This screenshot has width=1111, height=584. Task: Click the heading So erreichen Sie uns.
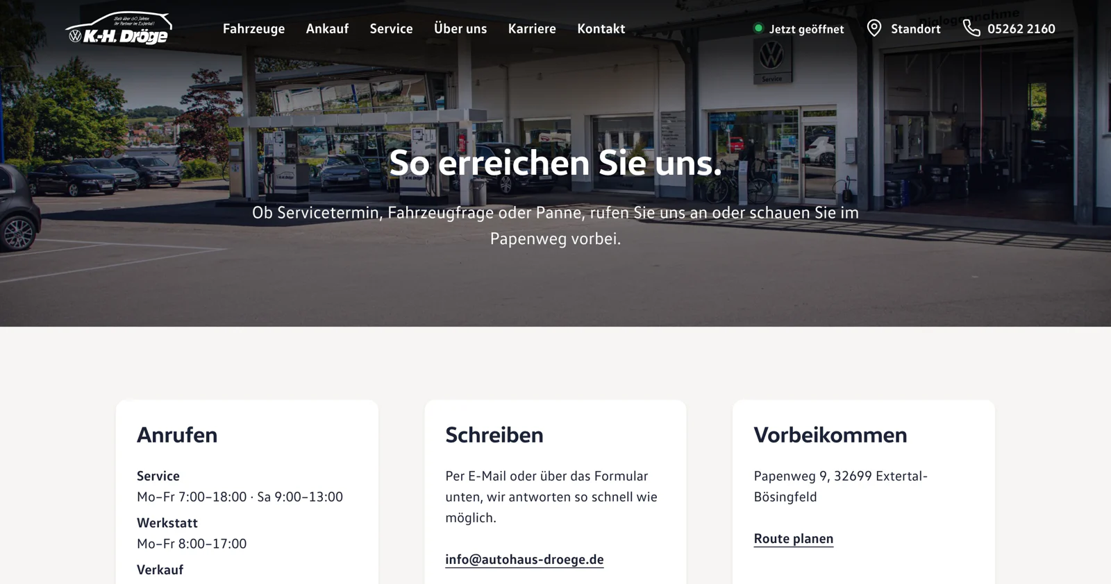(x=555, y=162)
